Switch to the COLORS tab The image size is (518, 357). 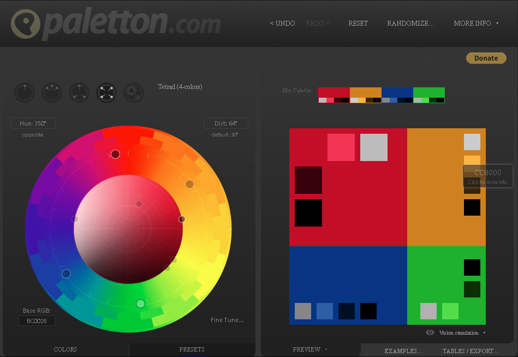65,349
